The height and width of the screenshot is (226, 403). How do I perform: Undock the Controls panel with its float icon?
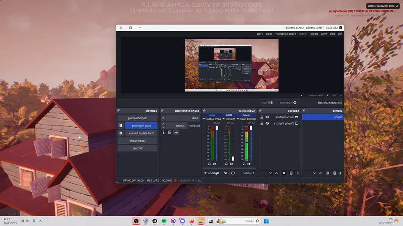119,111
